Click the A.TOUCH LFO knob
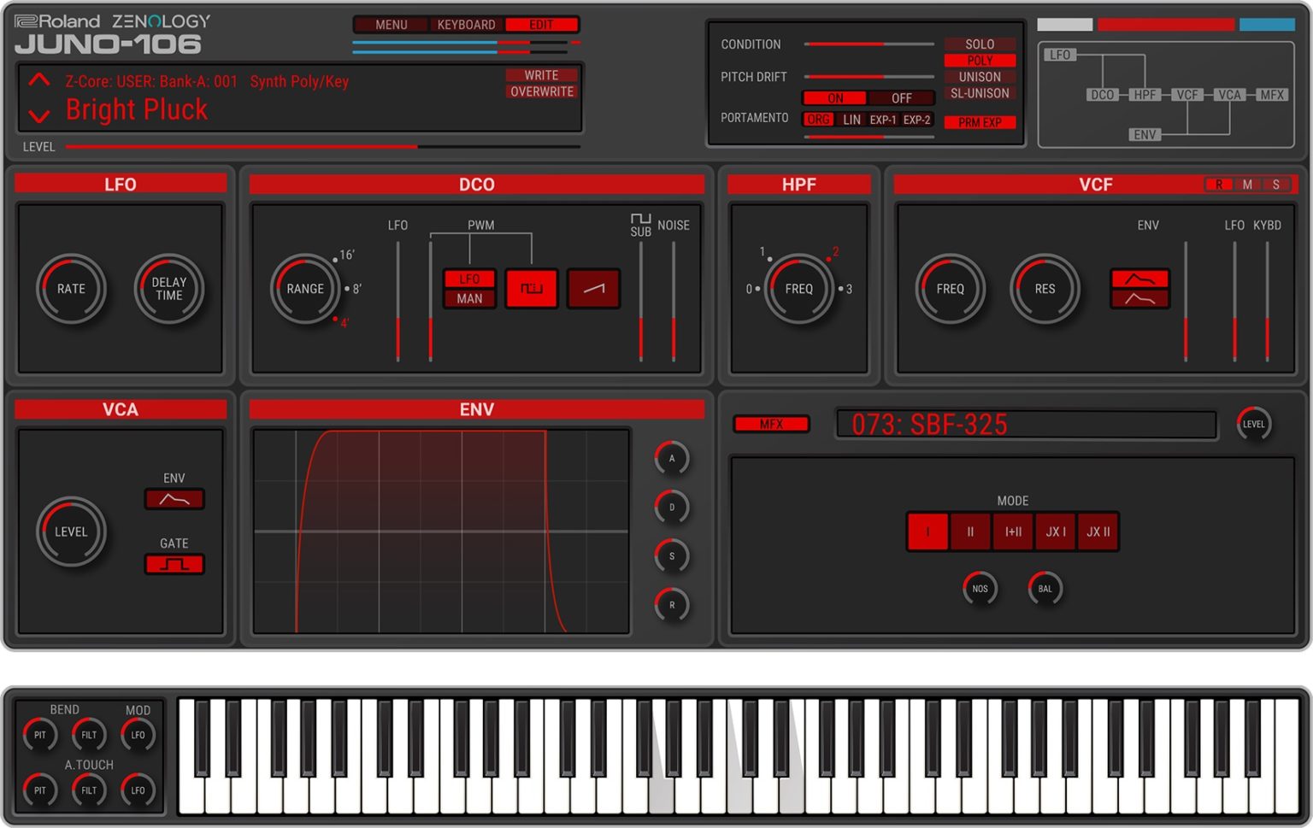Image resolution: width=1313 pixels, height=828 pixels. point(138,790)
